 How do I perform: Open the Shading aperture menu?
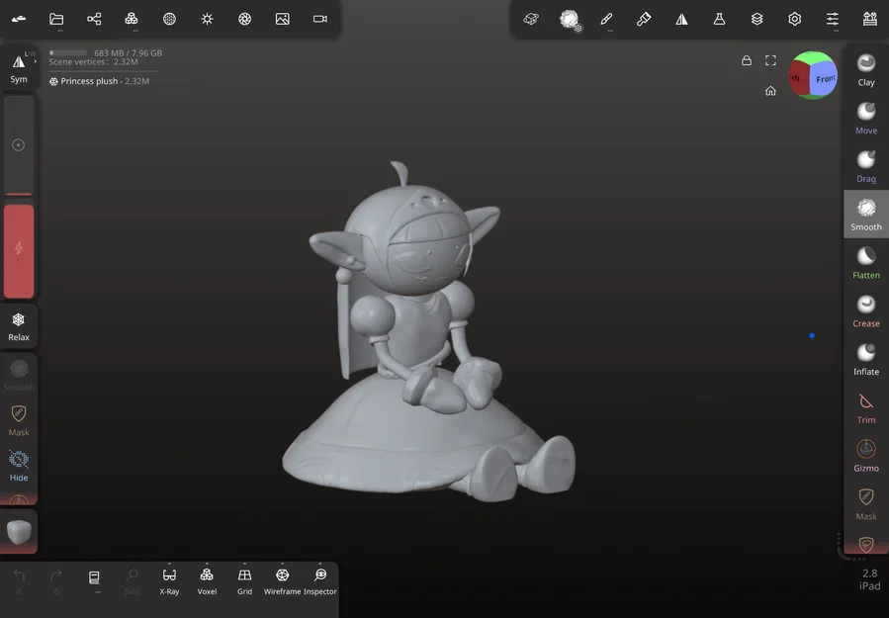[x=244, y=19]
